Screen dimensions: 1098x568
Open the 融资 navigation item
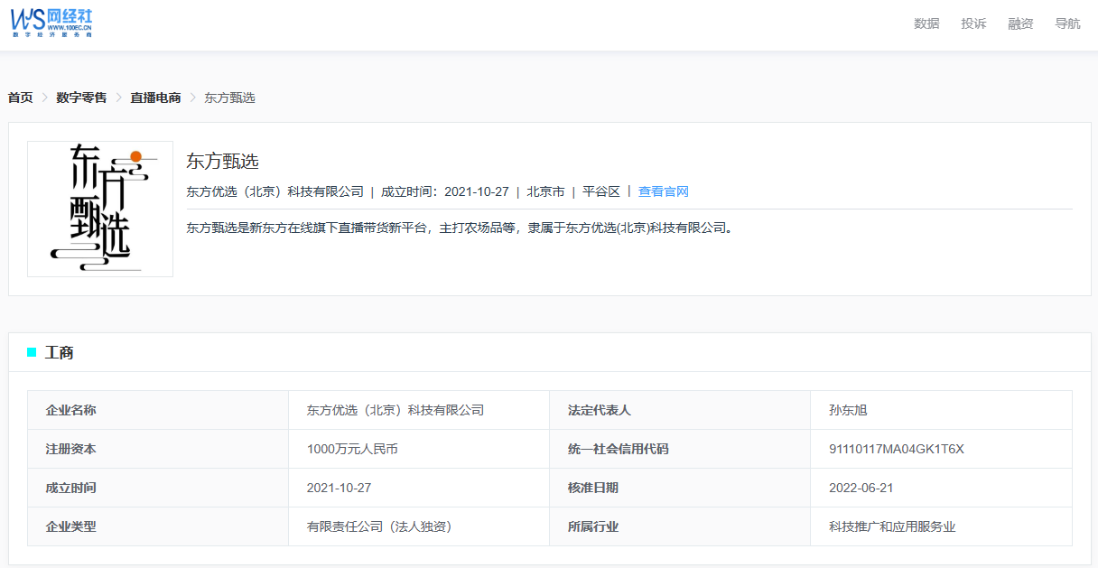[1020, 23]
